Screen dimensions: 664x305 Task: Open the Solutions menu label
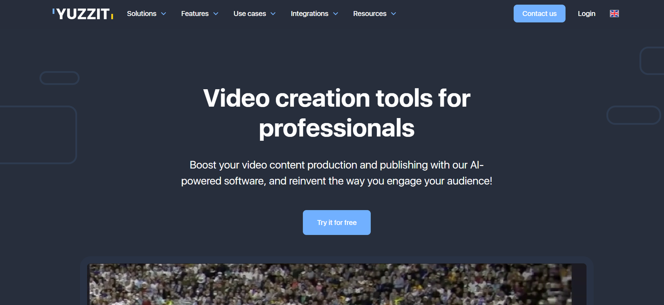pyautogui.click(x=142, y=14)
